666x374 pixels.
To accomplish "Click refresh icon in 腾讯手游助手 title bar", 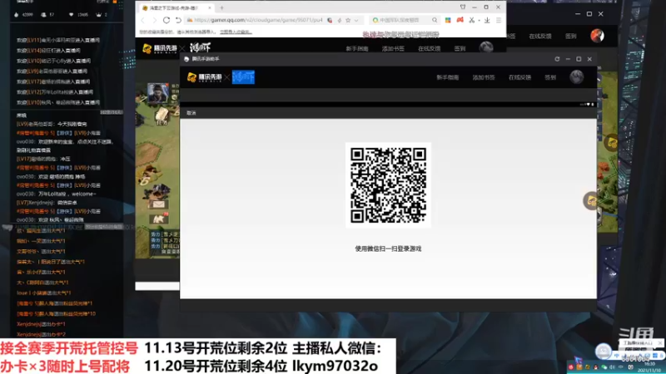I will click(x=557, y=59).
